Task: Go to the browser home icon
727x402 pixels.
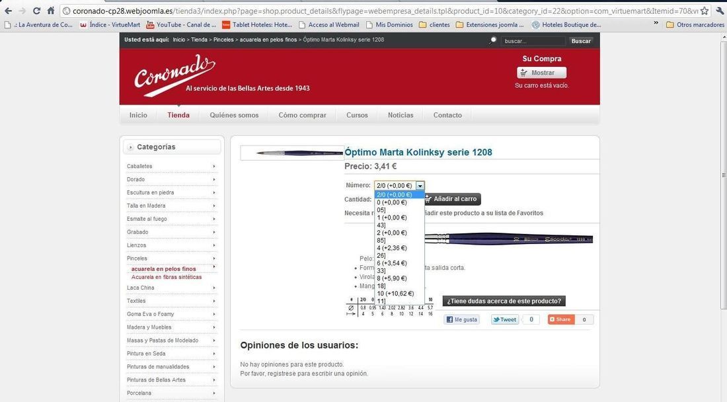Action: (51, 11)
